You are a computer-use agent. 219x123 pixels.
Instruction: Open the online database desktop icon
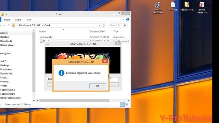coord(202,8)
